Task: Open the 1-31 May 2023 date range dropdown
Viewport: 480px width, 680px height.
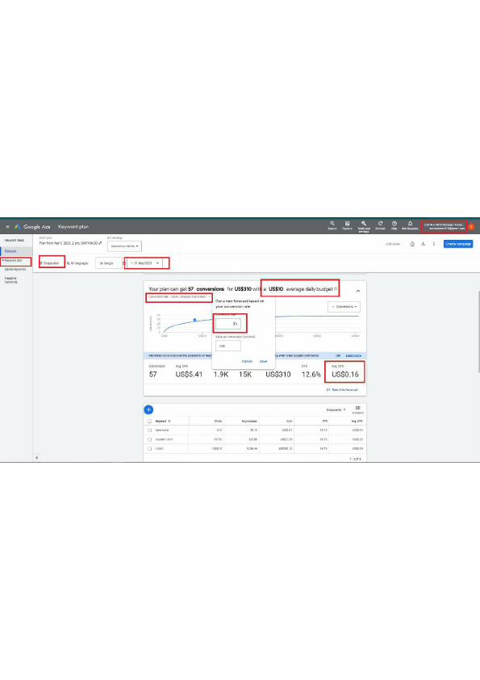Action: (144, 263)
